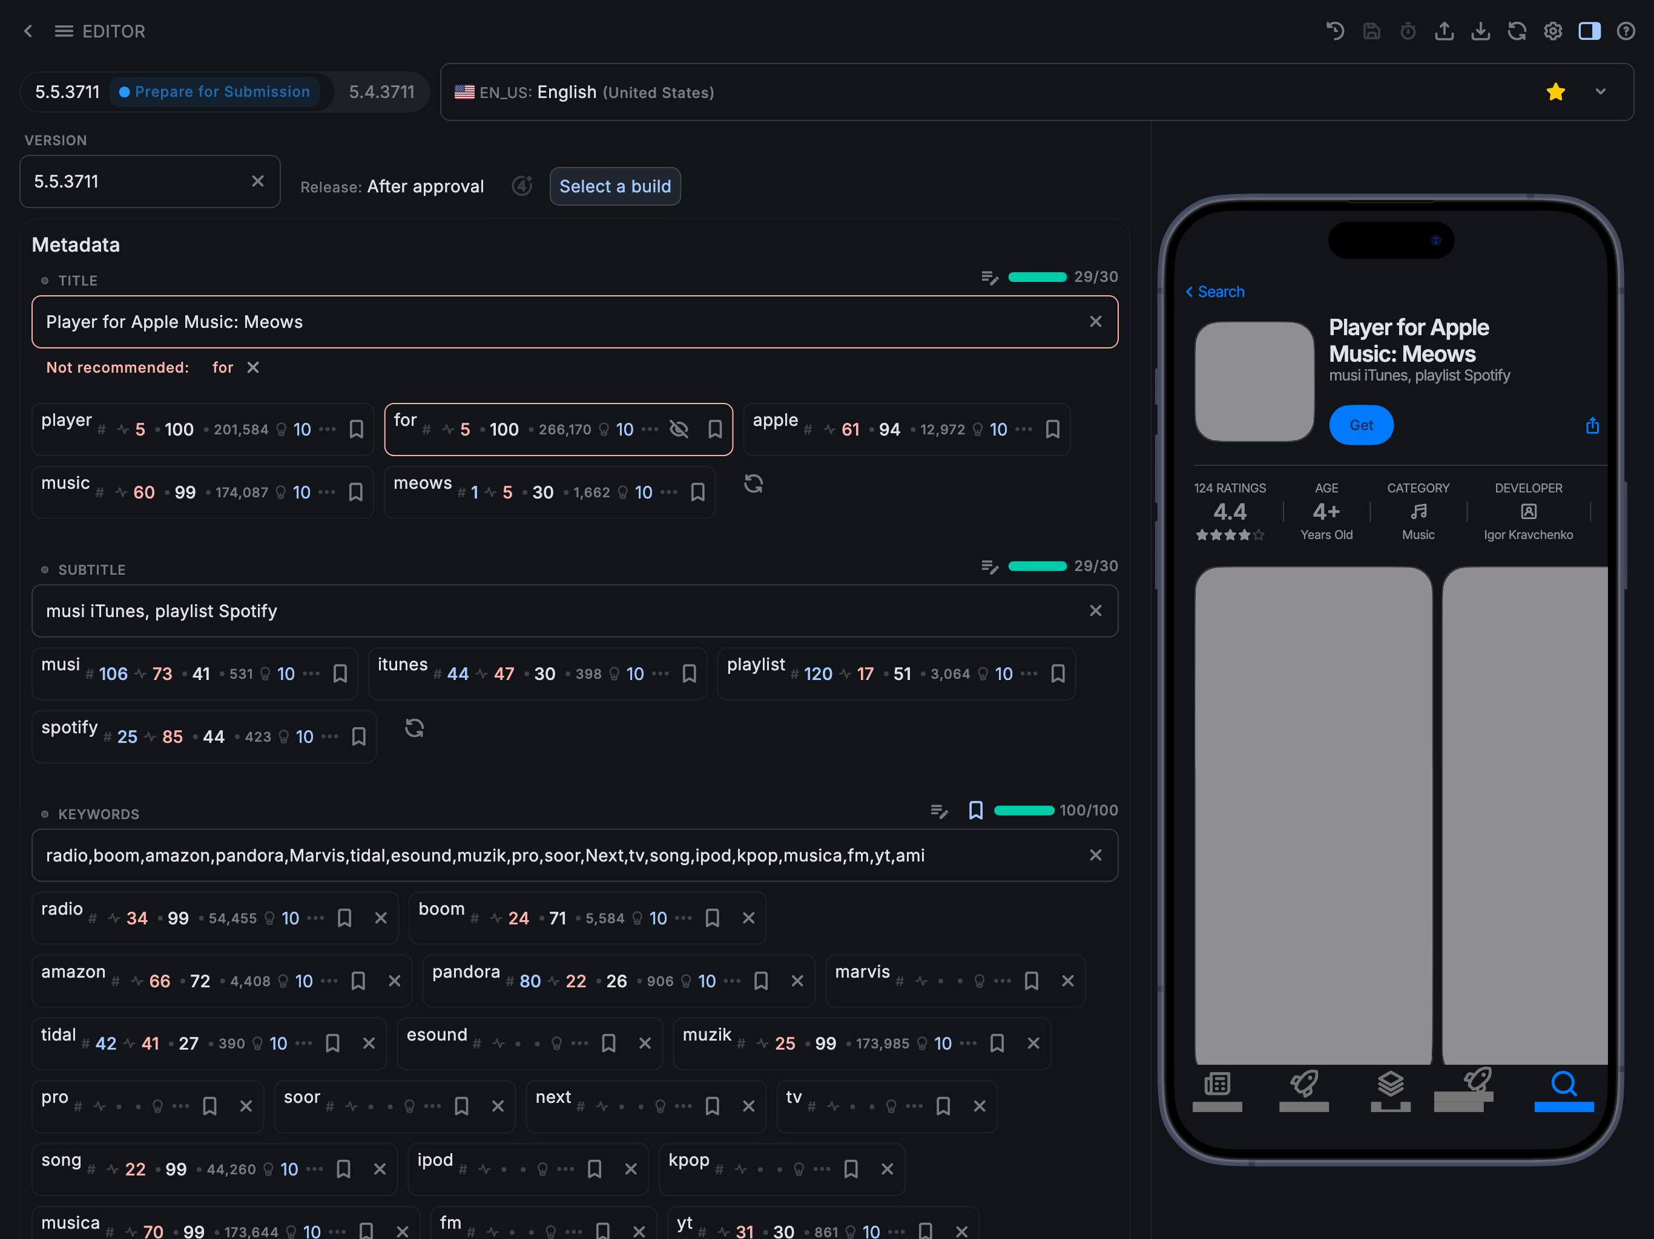The width and height of the screenshot is (1654, 1239).
Task: Remove 'radio' keyword with its X button
Action: 381,918
